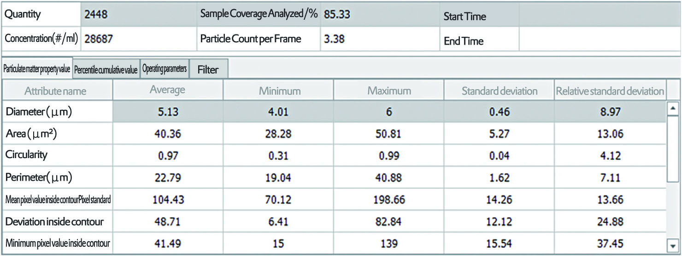
Task: Click the Quantity value field 2448
Action: coord(137,15)
